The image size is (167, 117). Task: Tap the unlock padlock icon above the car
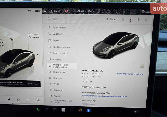click(11, 39)
